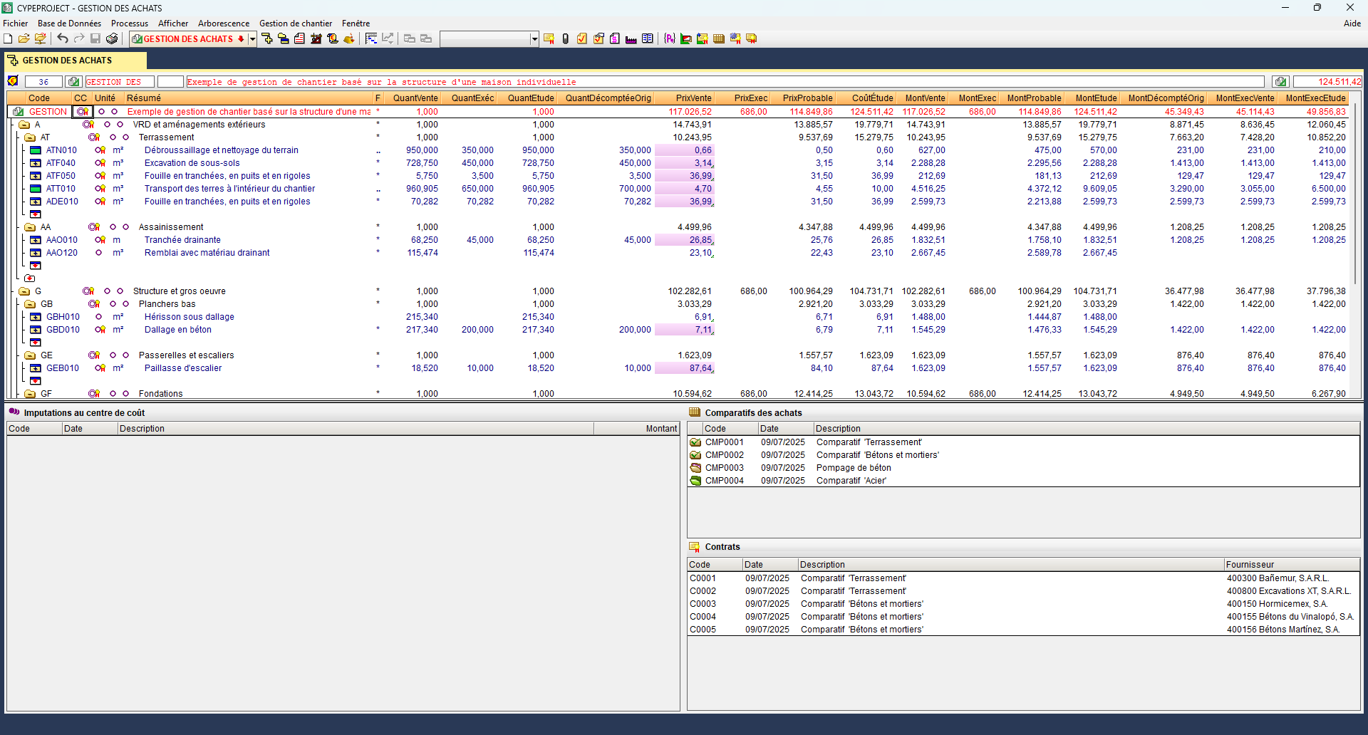Open the GESTION DES ACHATS dropdown arrow
Screen dimensions: 1368x735
(x=252, y=39)
